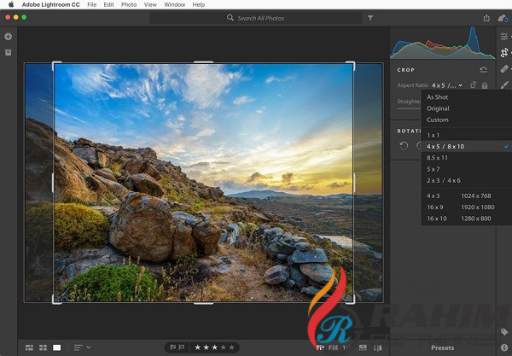
Task: Reset the crop with the undo arrow
Action: (x=484, y=70)
